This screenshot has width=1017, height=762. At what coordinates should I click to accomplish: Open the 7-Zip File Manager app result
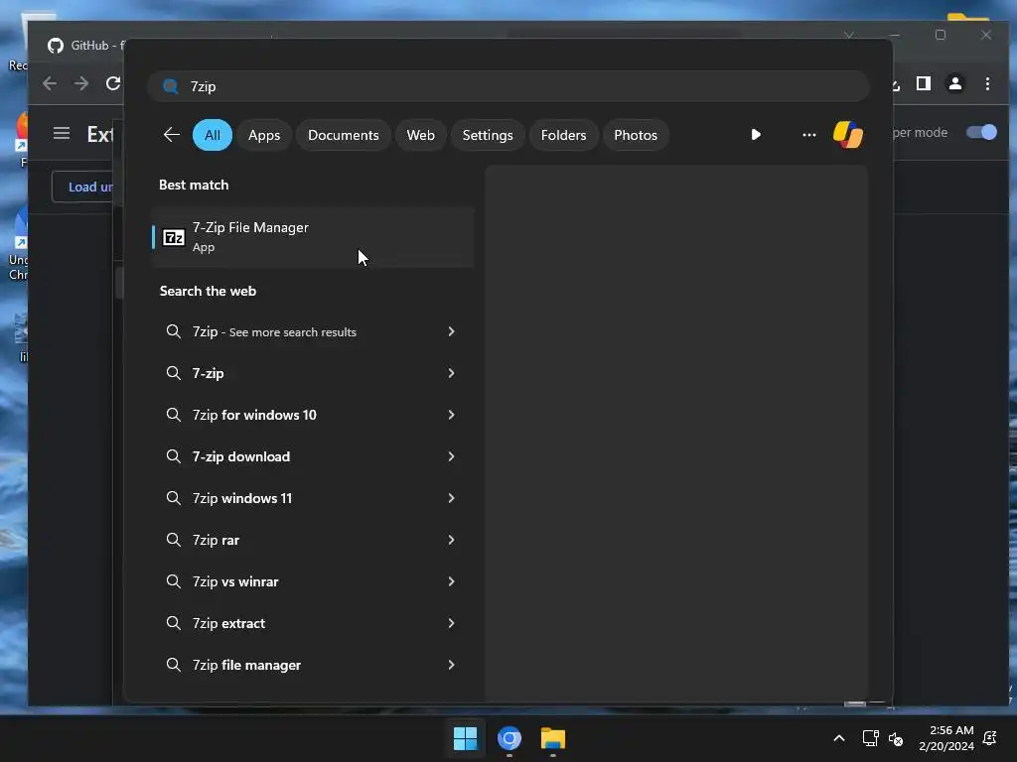click(313, 237)
